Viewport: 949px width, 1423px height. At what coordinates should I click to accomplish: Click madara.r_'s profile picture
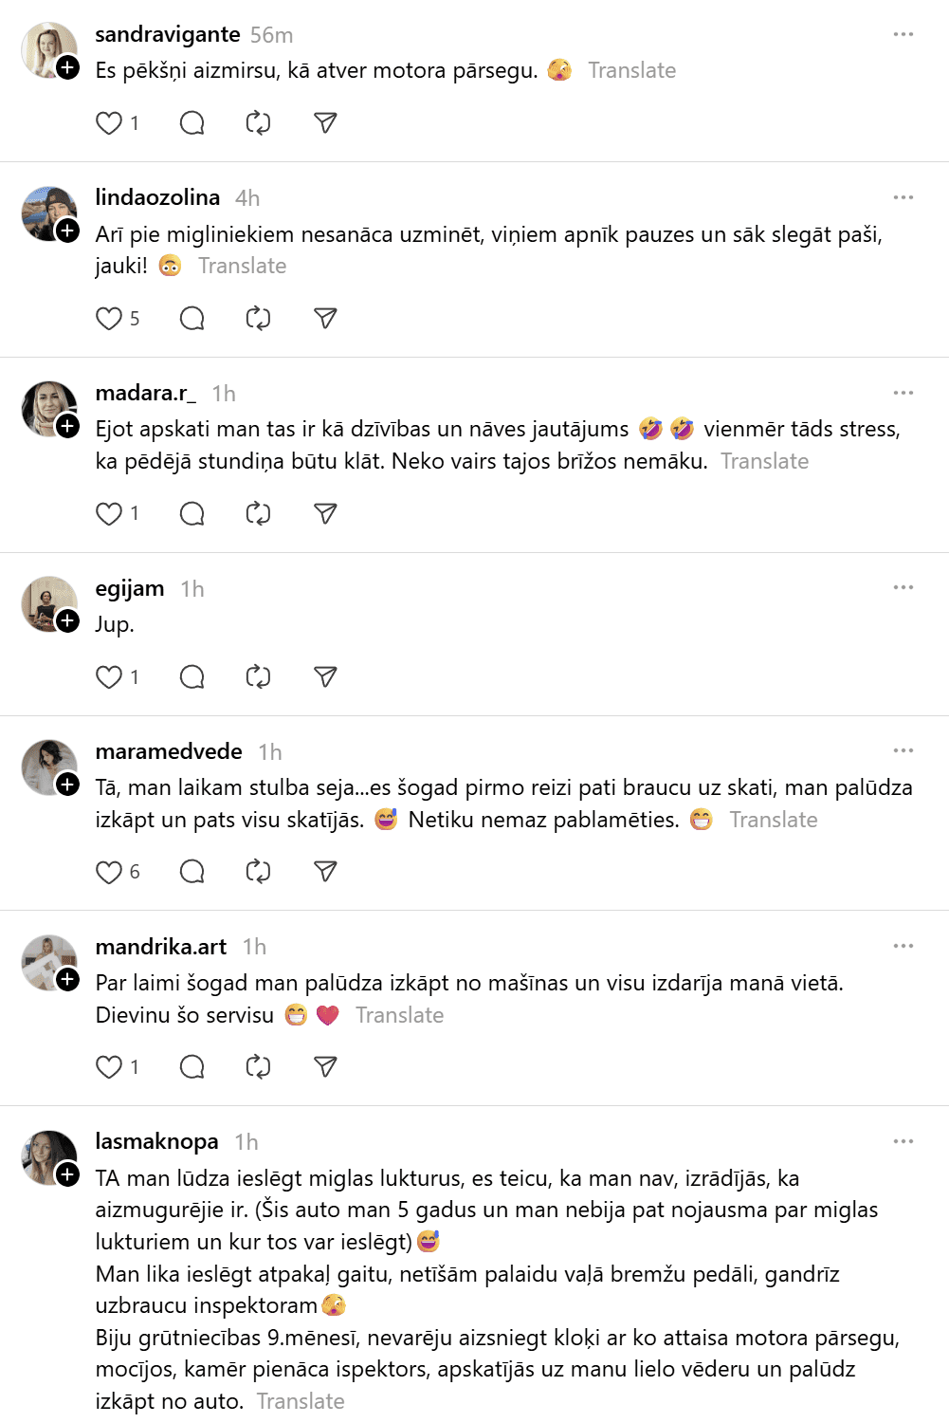coord(47,408)
